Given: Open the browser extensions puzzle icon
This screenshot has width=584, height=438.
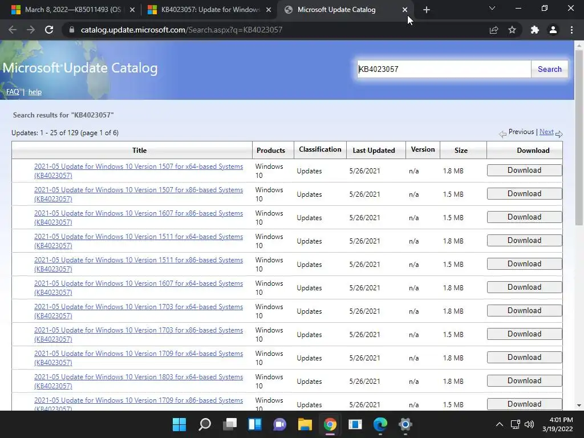Looking at the screenshot, I should pos(535,30).
